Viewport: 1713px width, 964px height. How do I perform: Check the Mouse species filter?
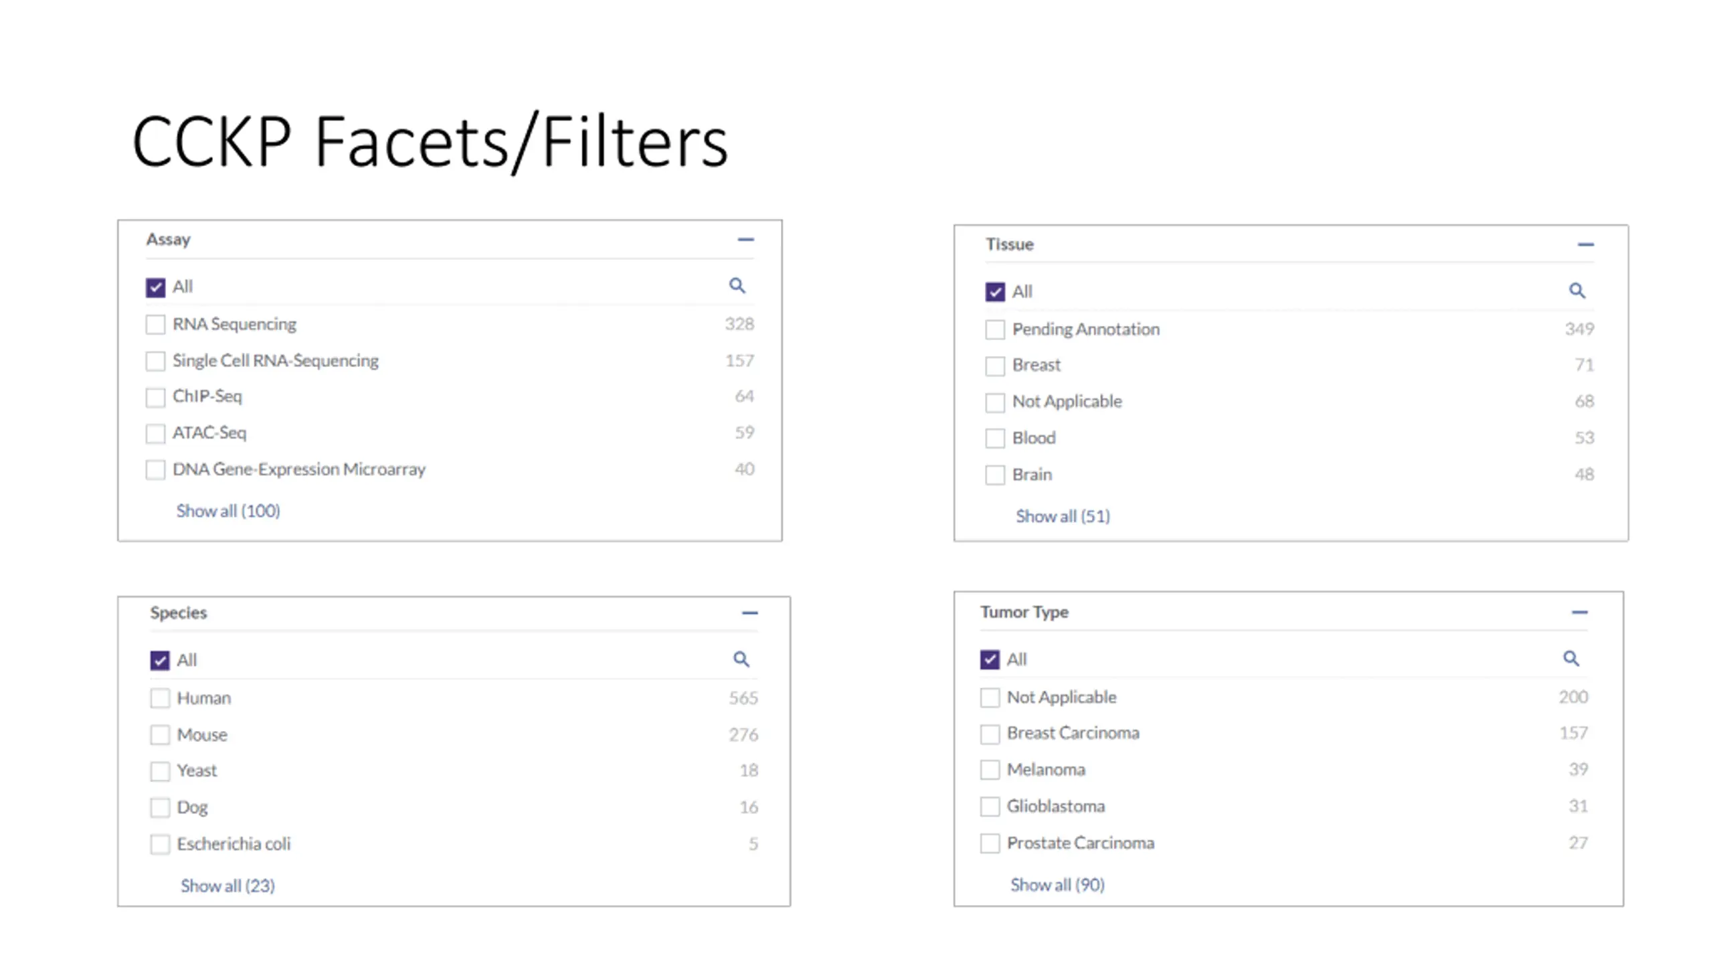tap(160, 735)
